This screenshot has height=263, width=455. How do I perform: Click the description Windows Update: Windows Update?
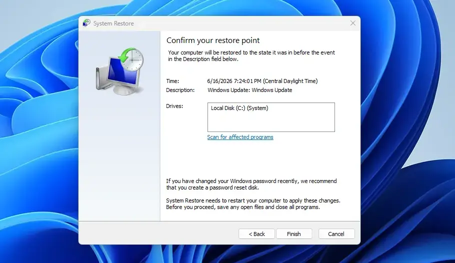pyautogui.click(x=250, y=90)
